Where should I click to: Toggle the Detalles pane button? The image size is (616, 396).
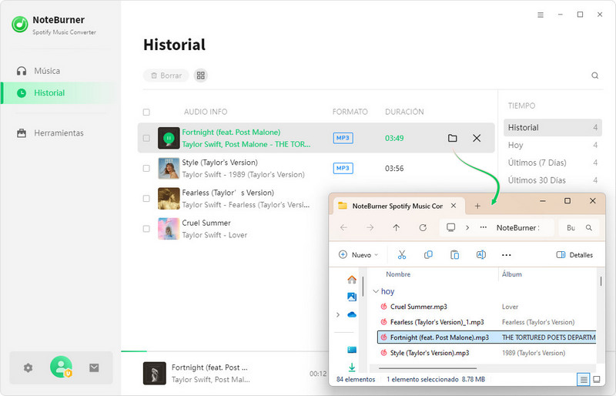574,255
